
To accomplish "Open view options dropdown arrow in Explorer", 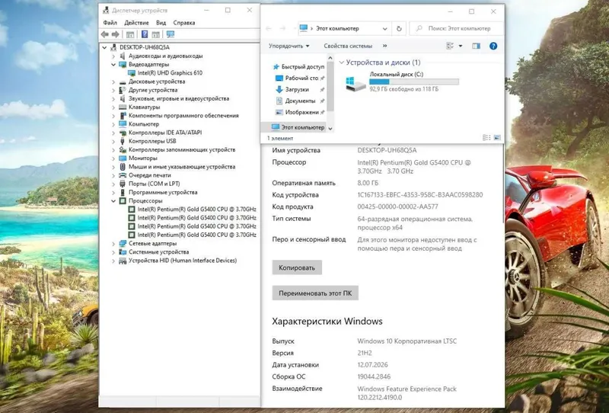I will (x=461, y=46).
